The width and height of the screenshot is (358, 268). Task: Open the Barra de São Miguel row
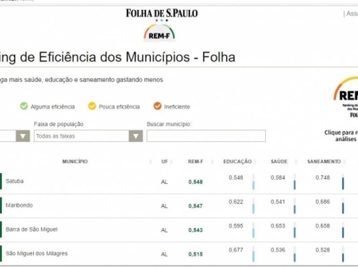tap(31, 230)
